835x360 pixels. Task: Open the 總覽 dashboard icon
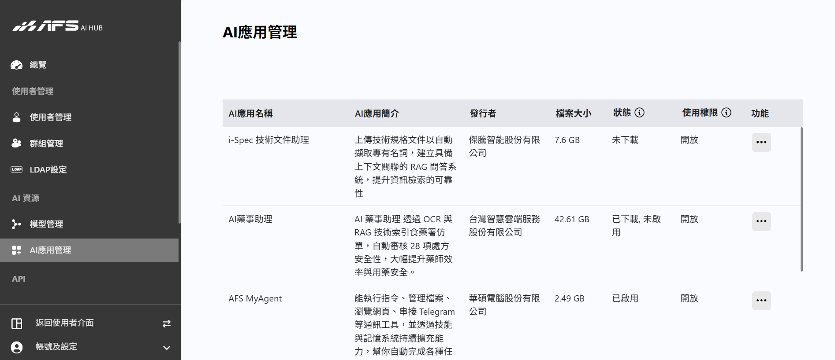[16, 65]
